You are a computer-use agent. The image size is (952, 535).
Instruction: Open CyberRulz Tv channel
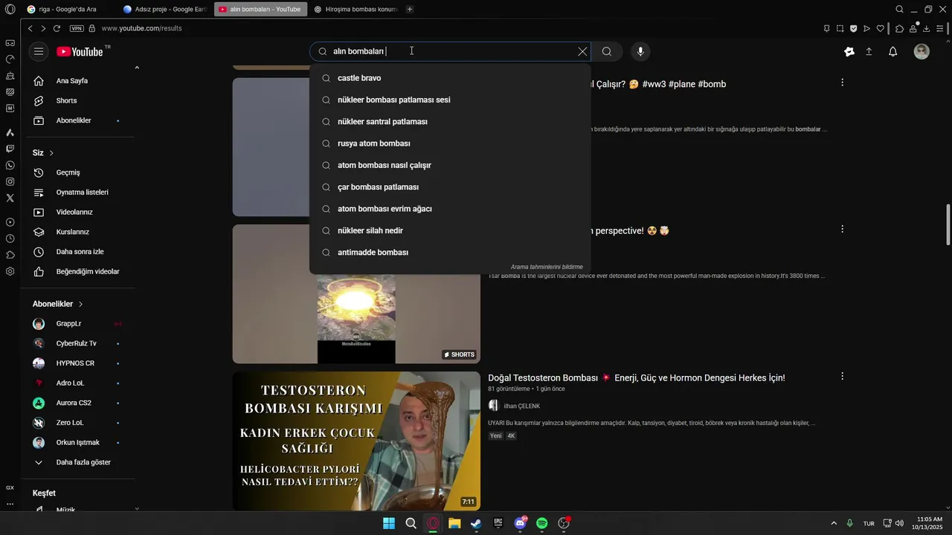pos(78,343)
